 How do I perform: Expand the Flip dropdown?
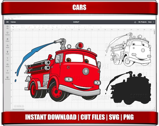tap(57, 27)
